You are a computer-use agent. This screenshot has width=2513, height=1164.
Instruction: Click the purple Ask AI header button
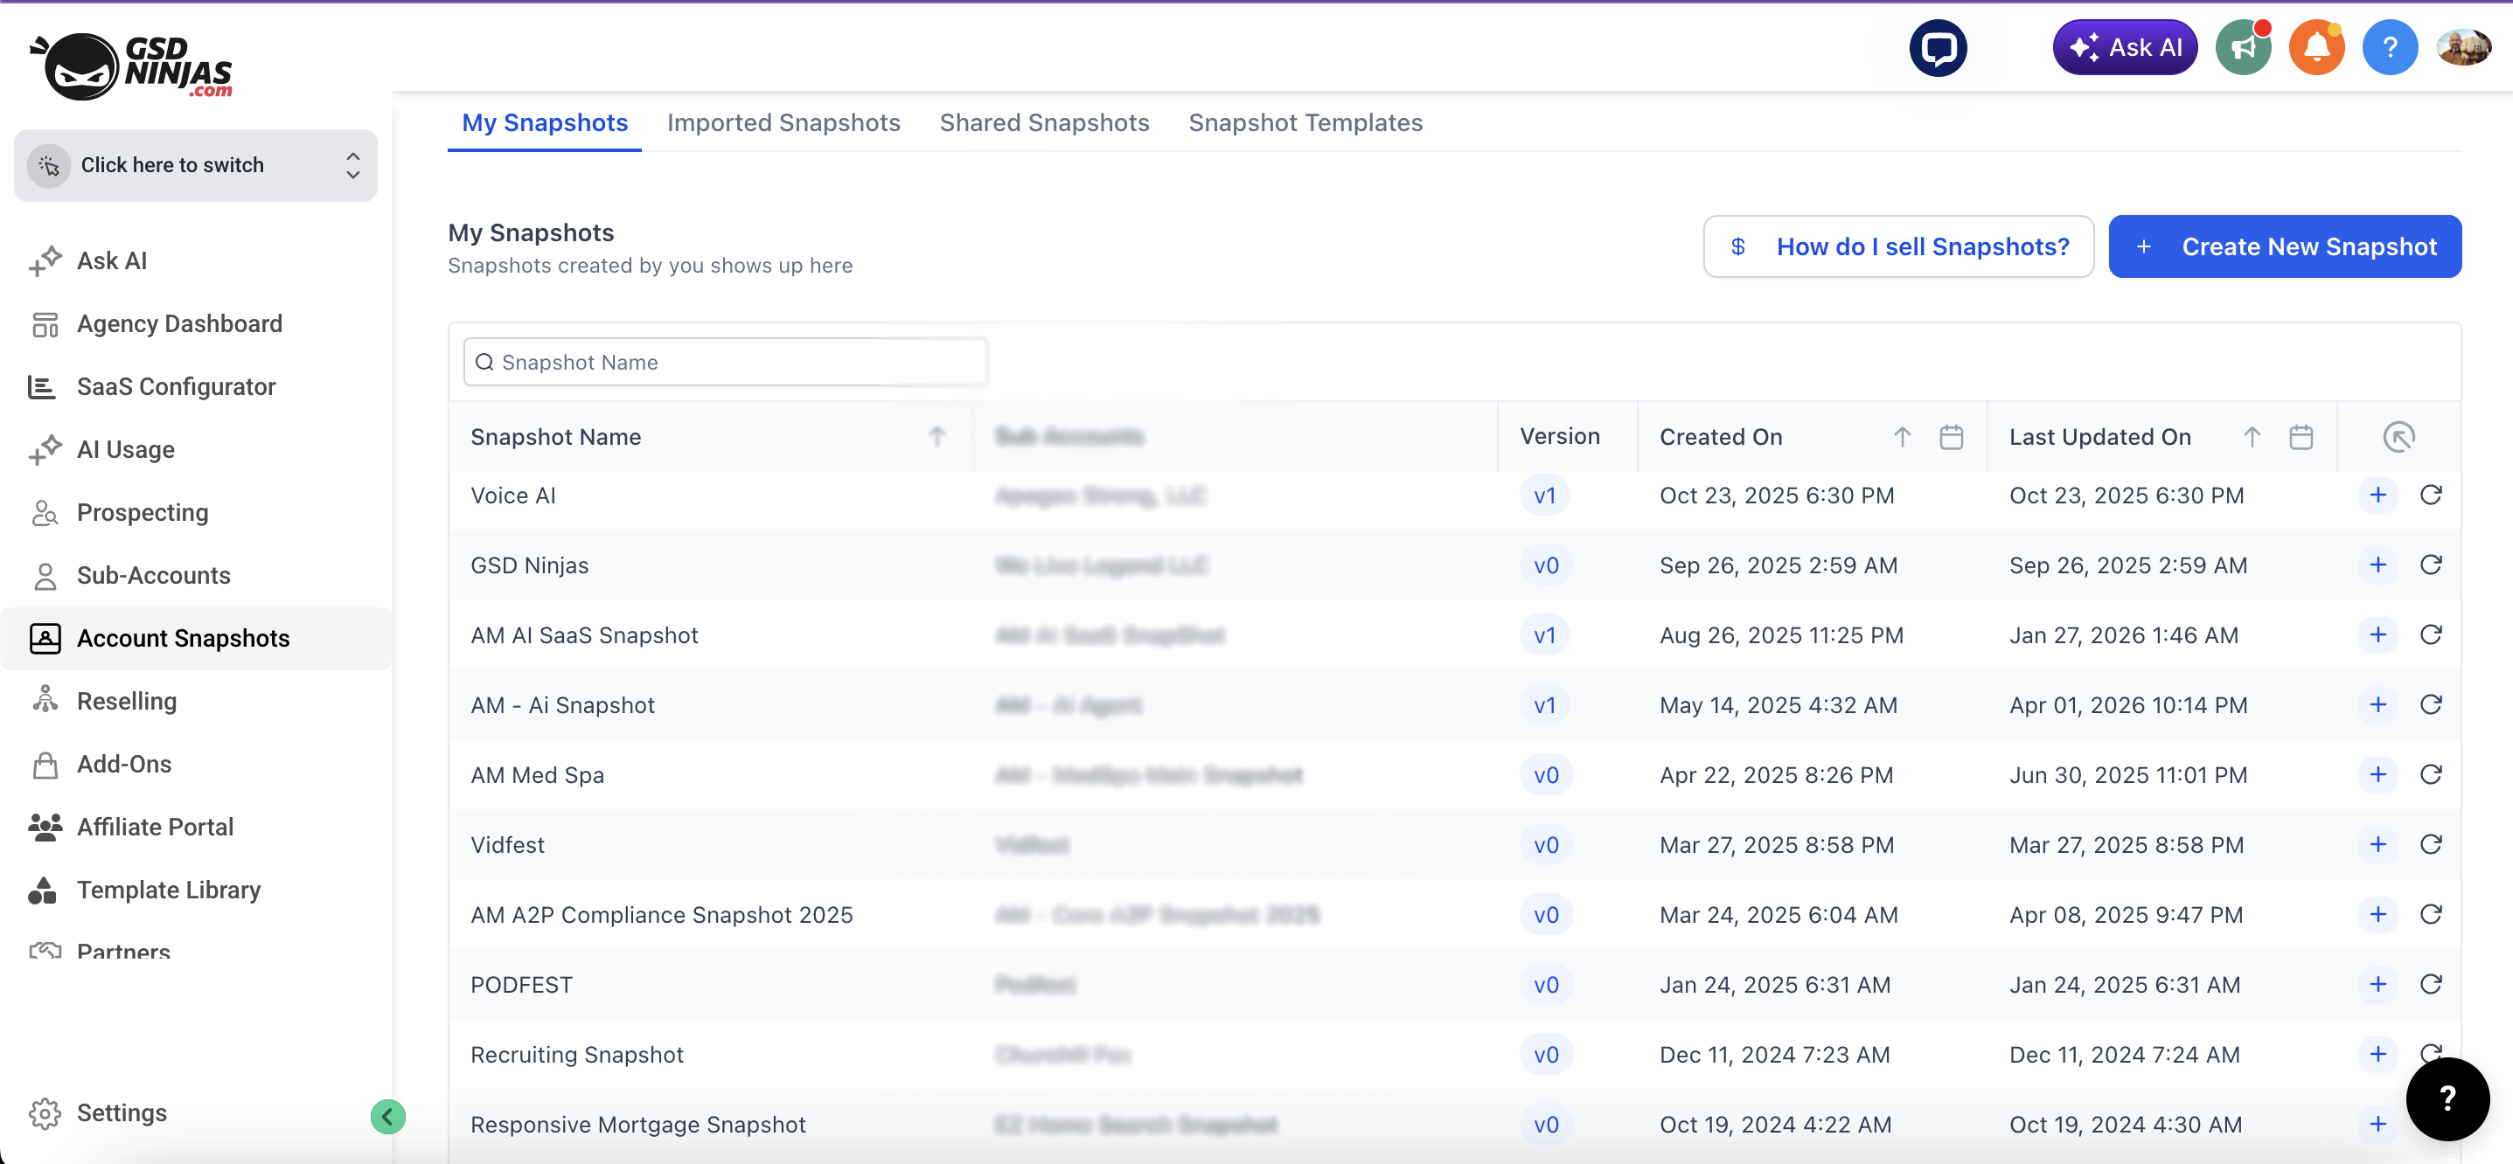(x=2125, y=48)
